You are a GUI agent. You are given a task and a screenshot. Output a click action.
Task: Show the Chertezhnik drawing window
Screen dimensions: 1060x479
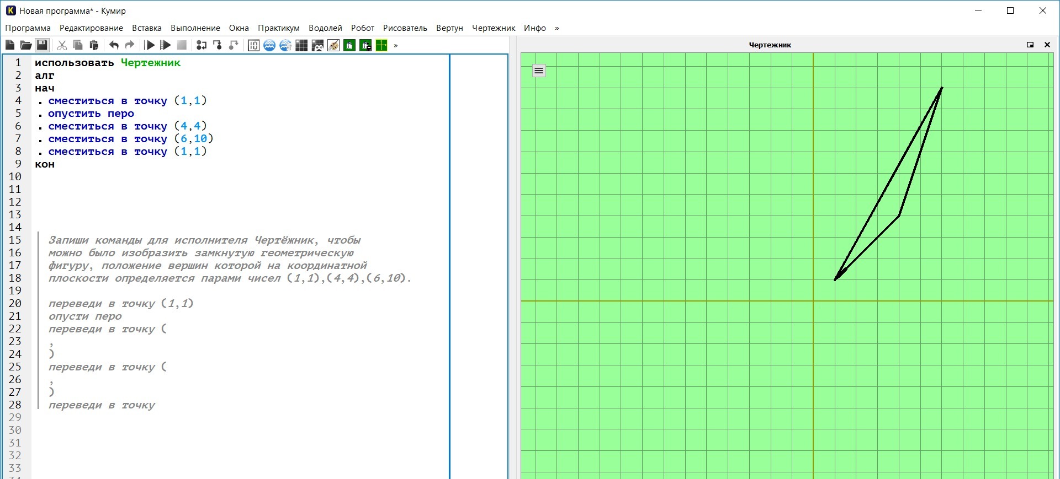381,45
